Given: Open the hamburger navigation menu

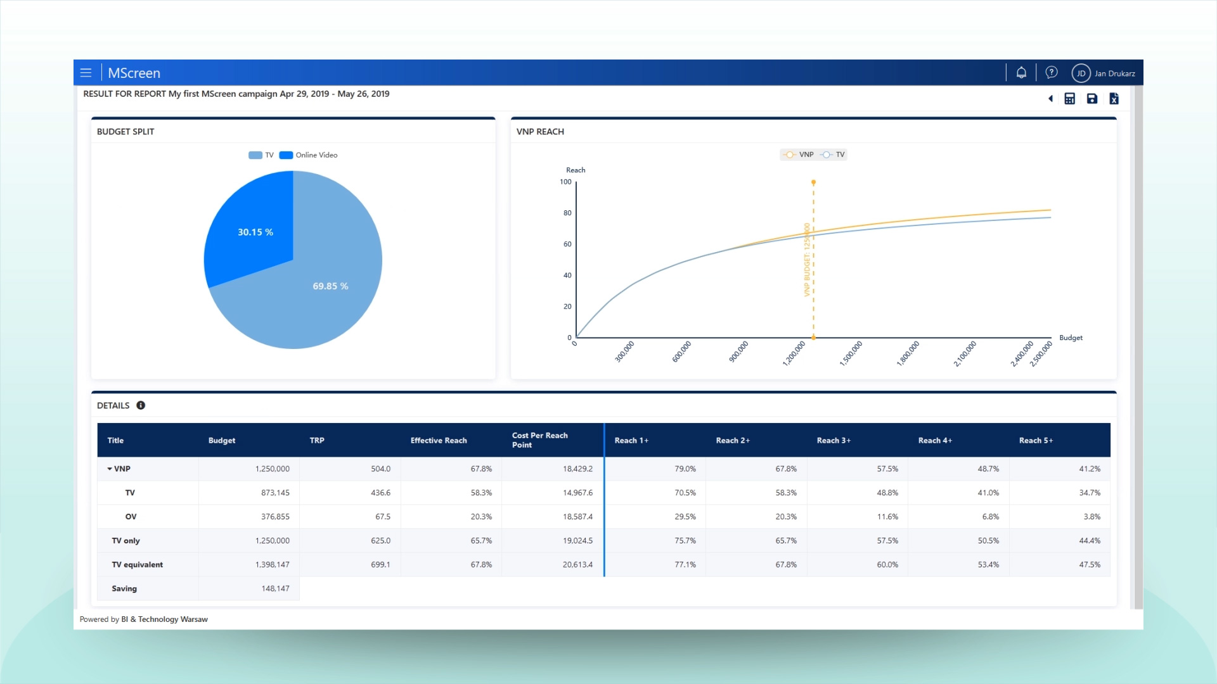Looking at the screenshot, I should coord(86,73).
